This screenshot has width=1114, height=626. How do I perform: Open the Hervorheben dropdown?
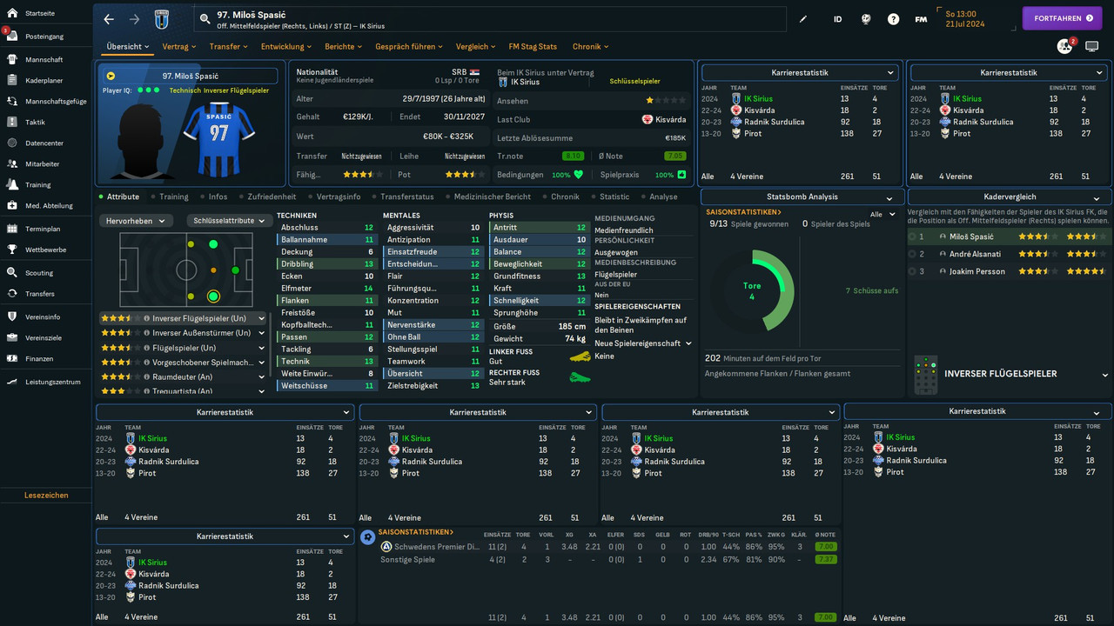coord(135,221)
